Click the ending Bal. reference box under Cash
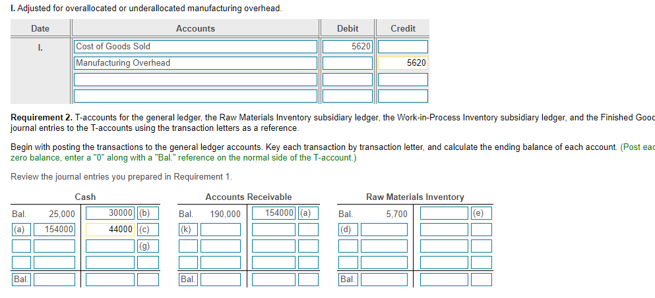The height and width of the screenshot is (298, 655). (21, 279)
